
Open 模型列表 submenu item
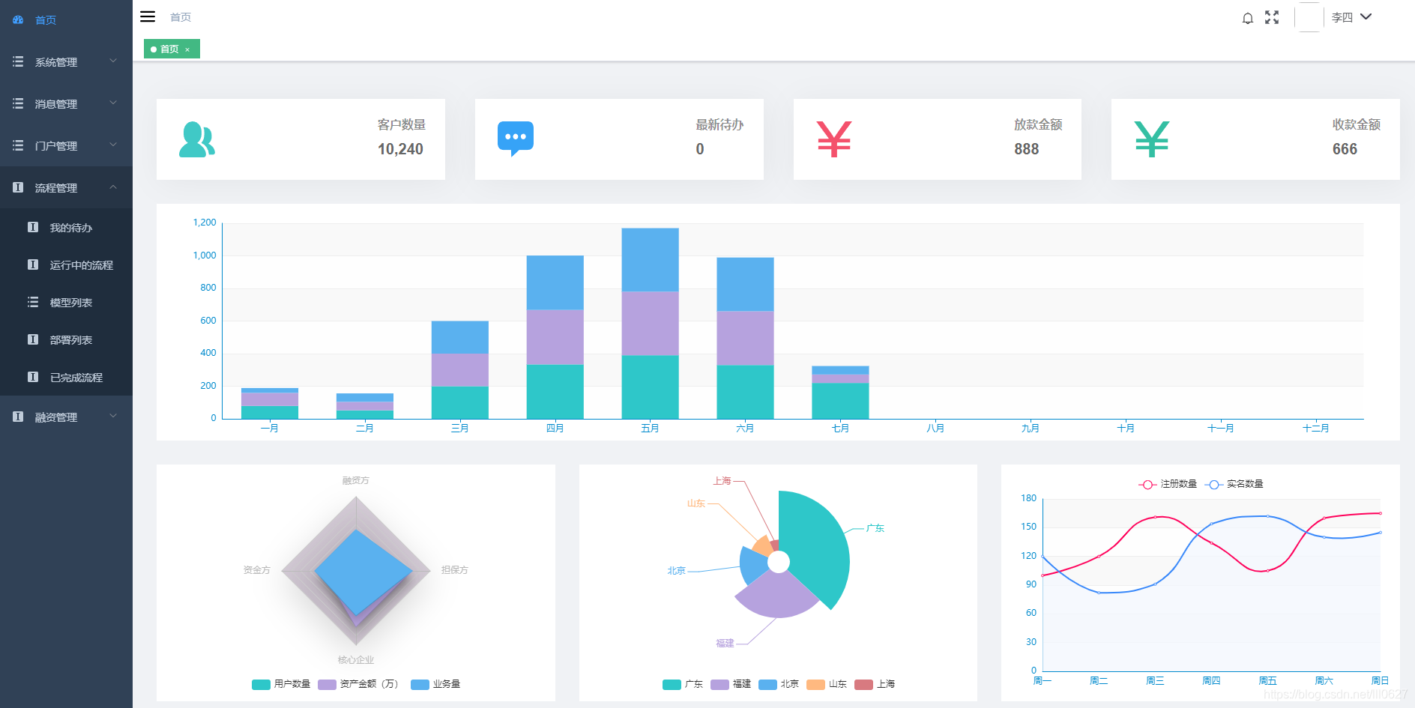tap(66, 302)
